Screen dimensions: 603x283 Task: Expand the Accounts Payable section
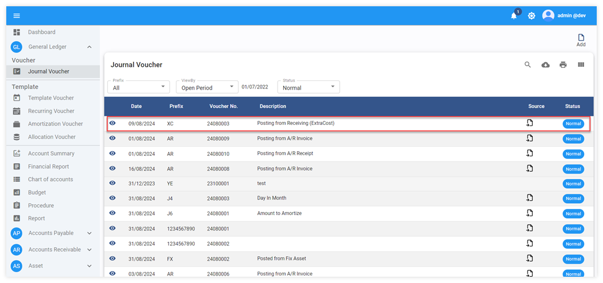tap(89, 233)
